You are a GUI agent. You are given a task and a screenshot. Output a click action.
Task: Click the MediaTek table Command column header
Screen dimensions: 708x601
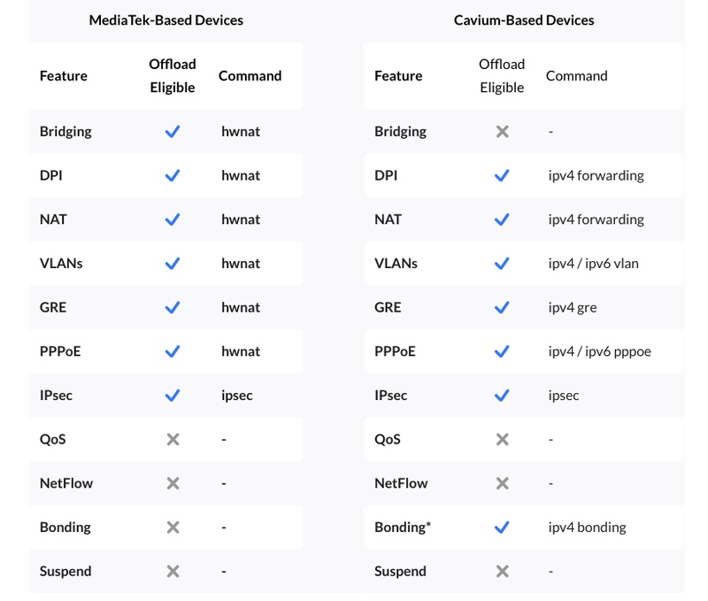[x=250, y=75]
